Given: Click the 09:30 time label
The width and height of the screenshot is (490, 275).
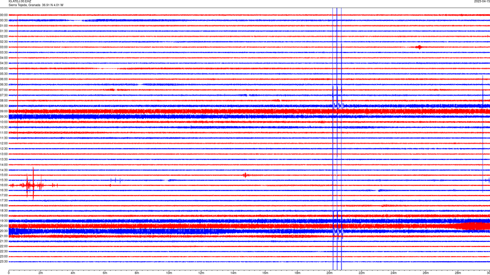Looking at the screenshot, I should pos(4,117).
